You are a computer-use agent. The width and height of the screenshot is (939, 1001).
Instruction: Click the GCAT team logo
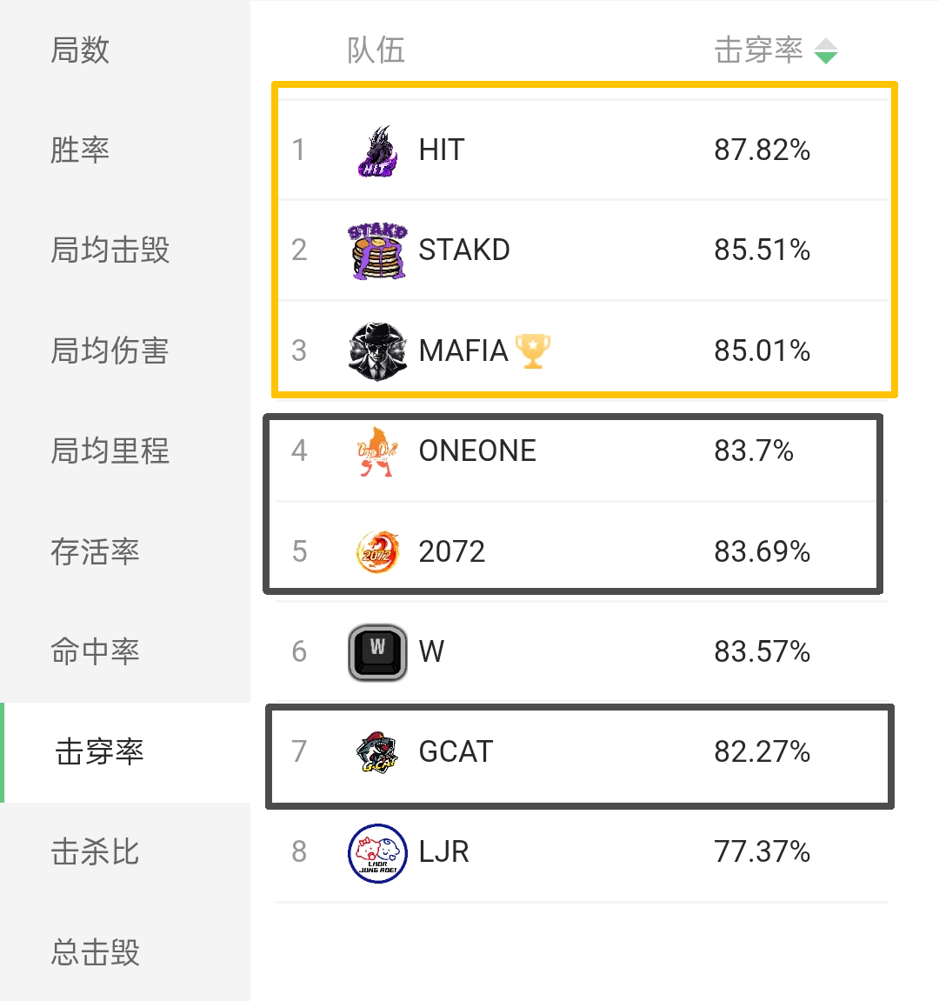377,751
